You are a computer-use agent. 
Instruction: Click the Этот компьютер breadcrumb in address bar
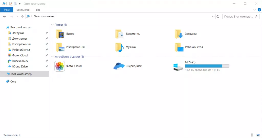(45, 16)
